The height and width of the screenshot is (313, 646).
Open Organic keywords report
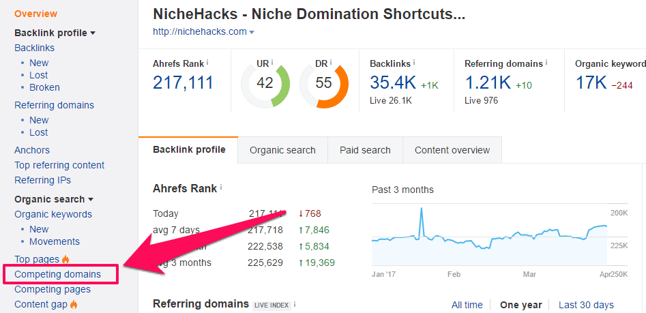(53, 214)
